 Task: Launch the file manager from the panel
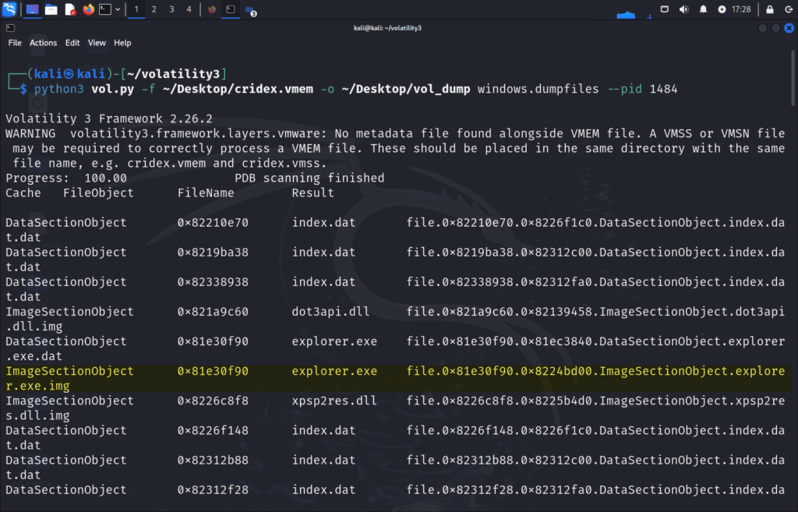(x=51, y=9)
